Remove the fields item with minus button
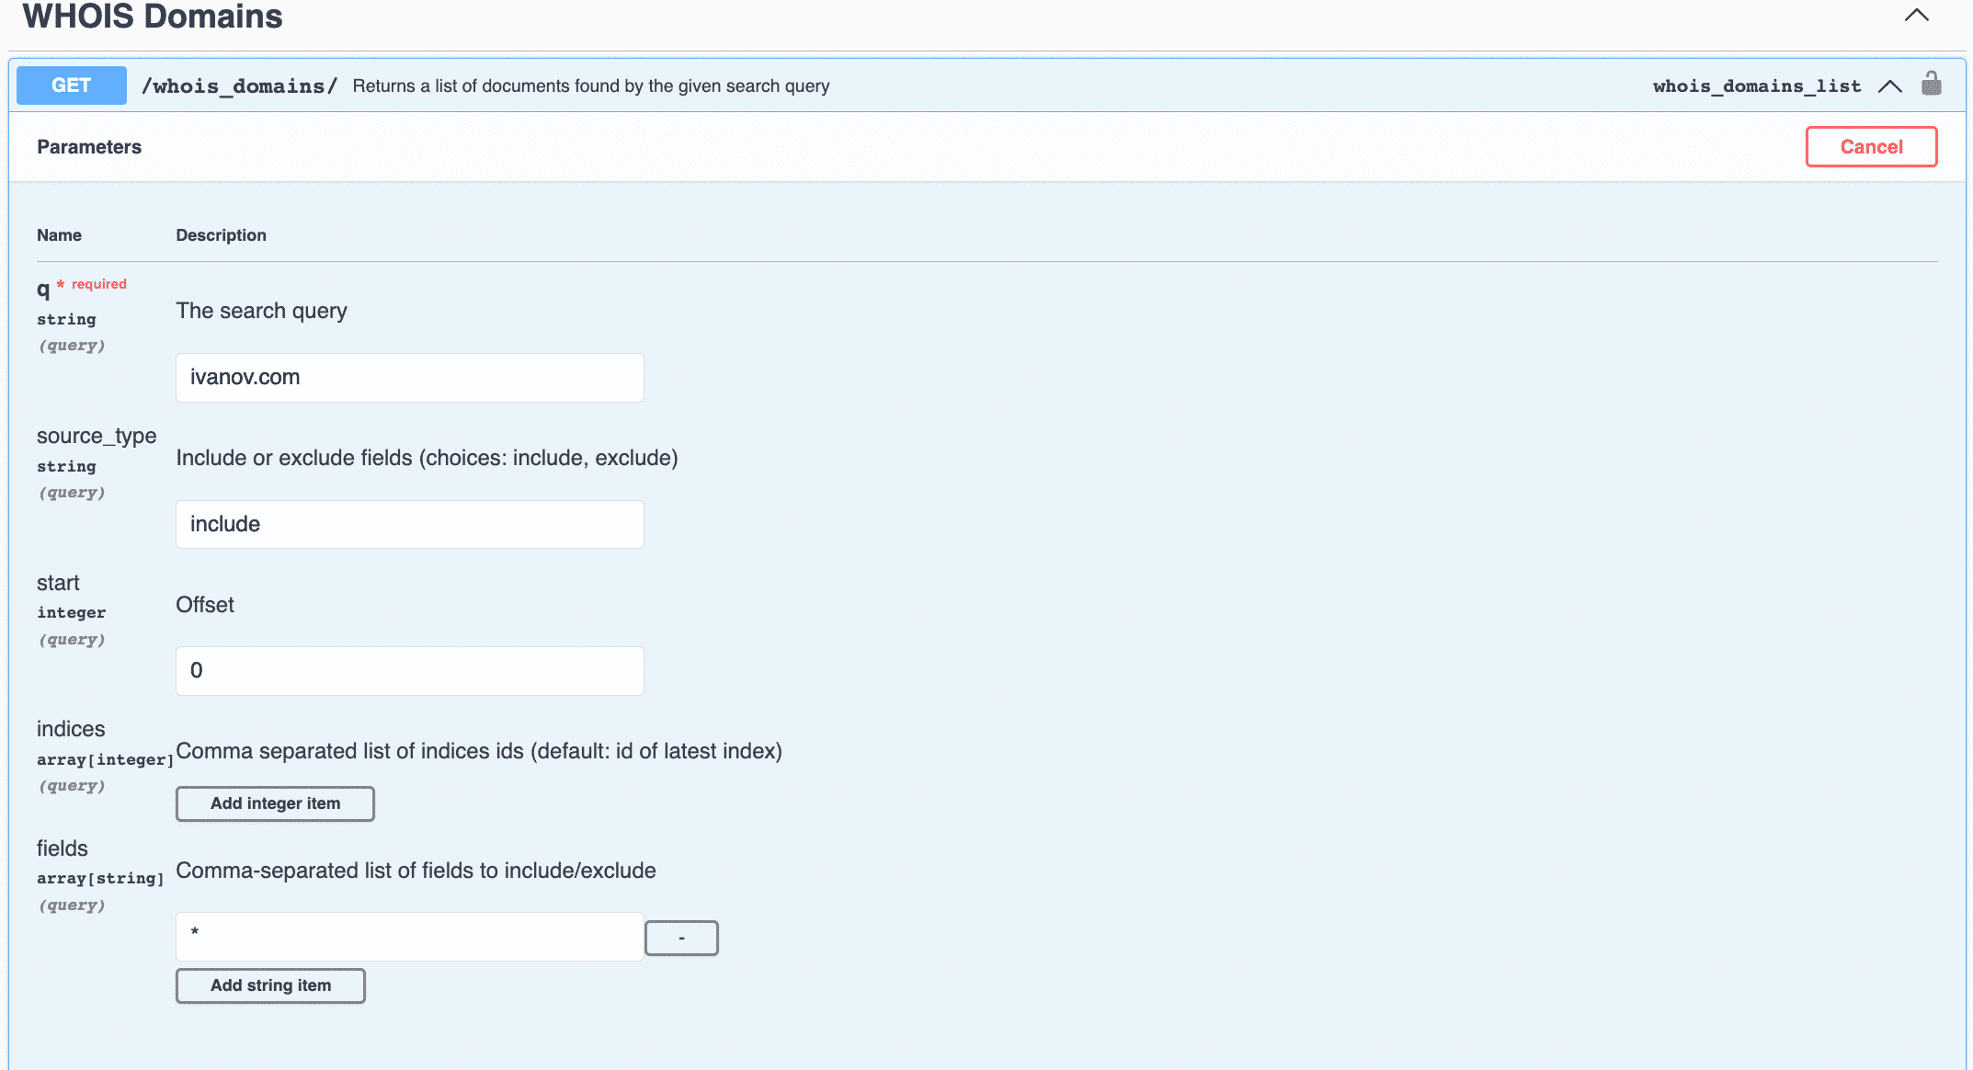 (x=681, y=939)
